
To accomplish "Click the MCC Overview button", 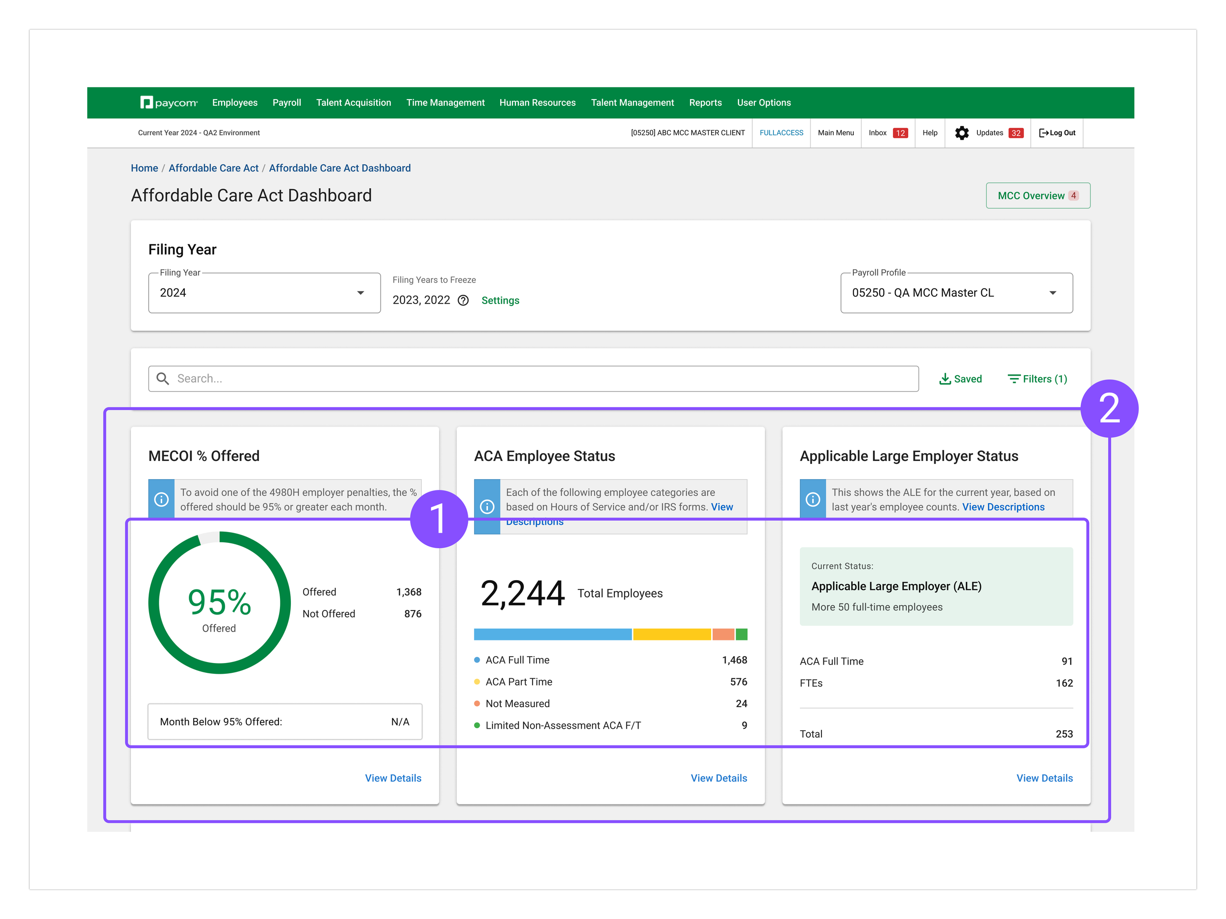I will 1037,196.
